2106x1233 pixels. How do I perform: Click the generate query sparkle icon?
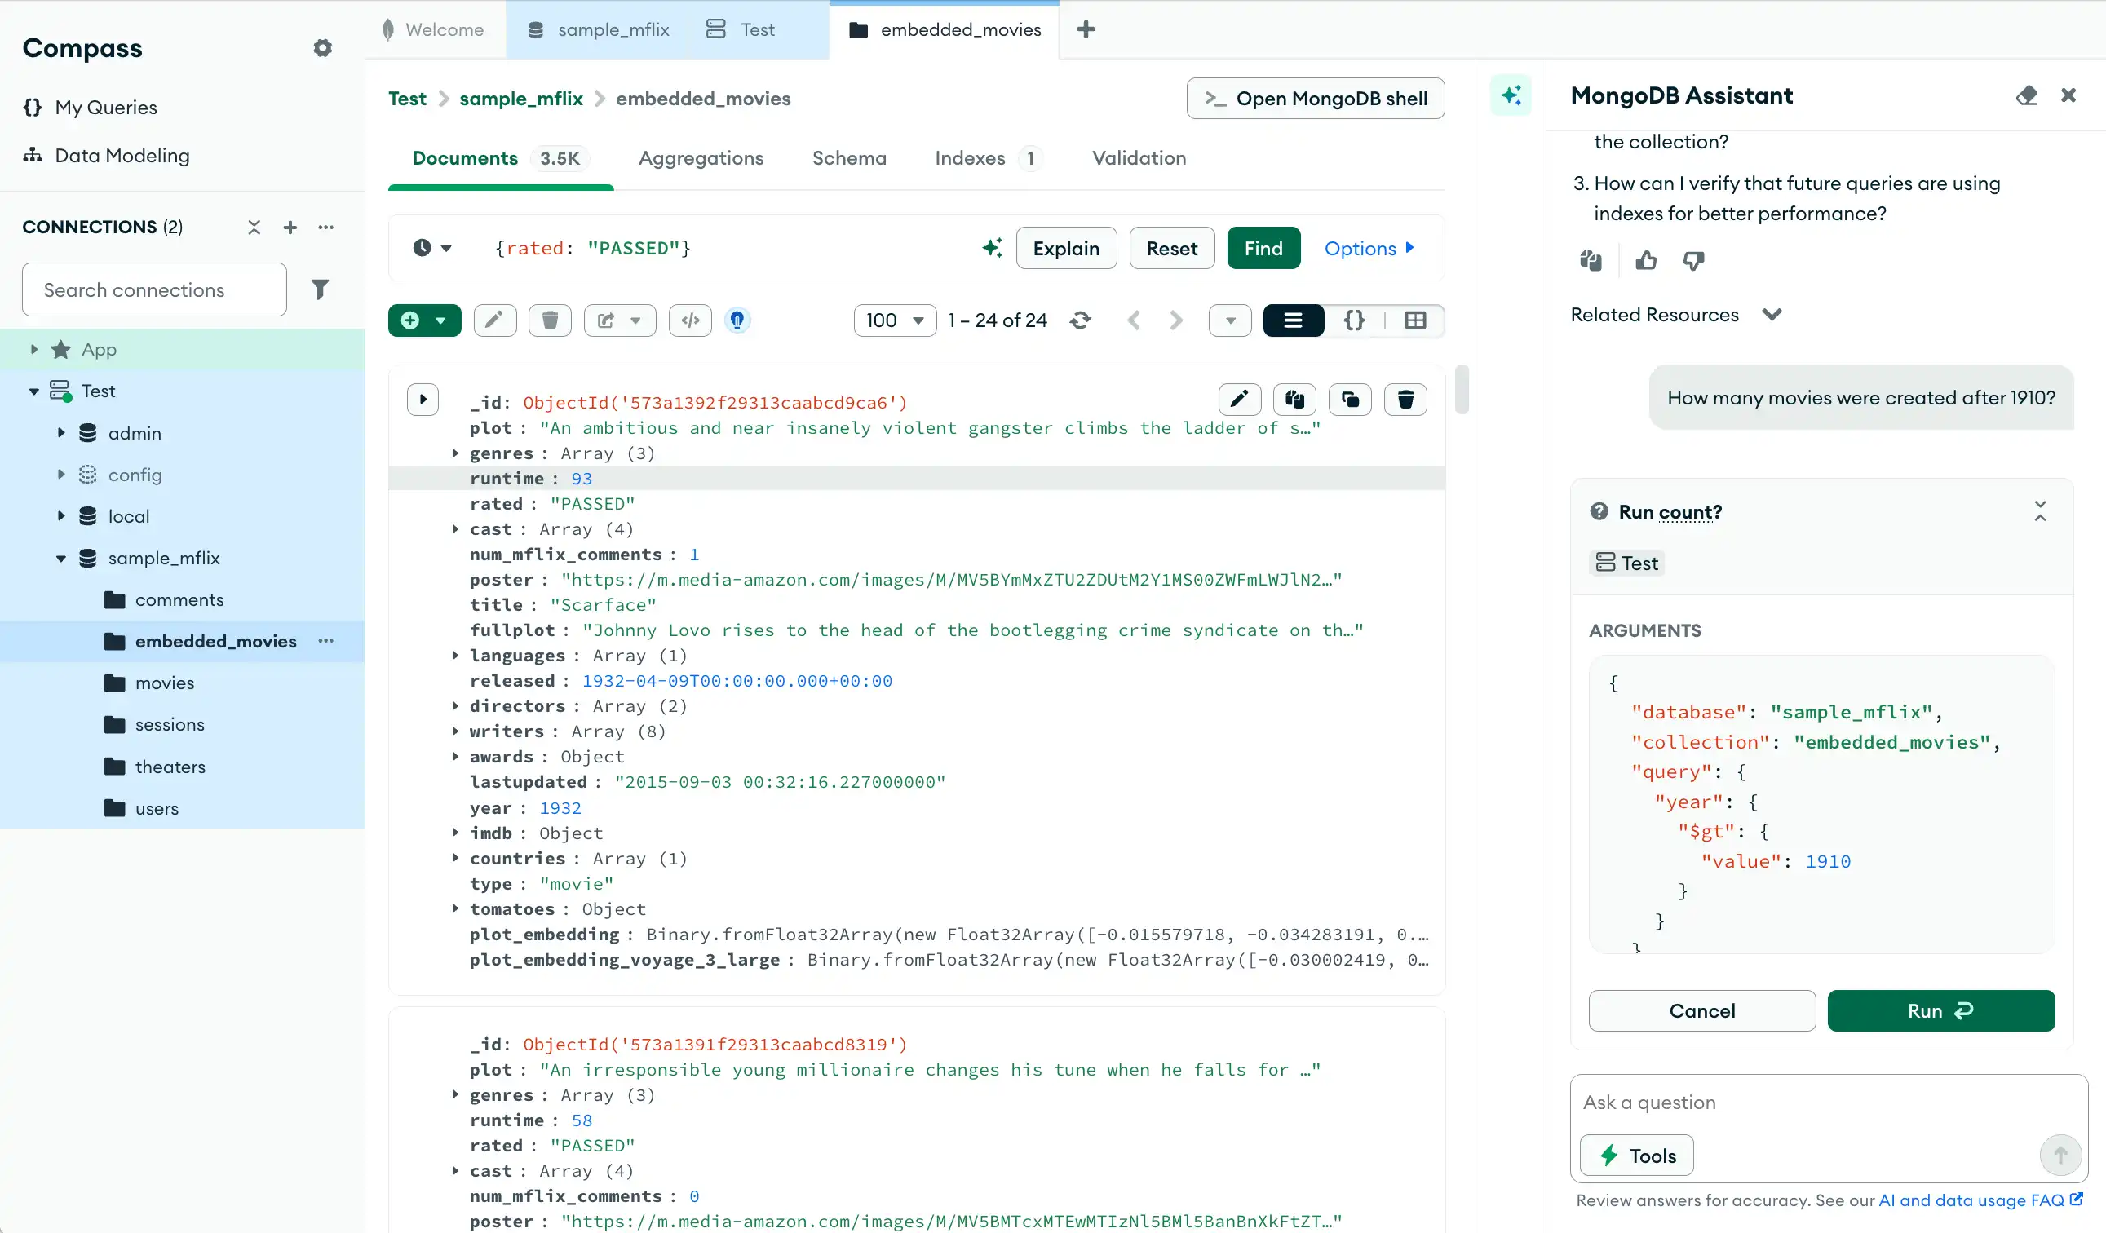991,248
